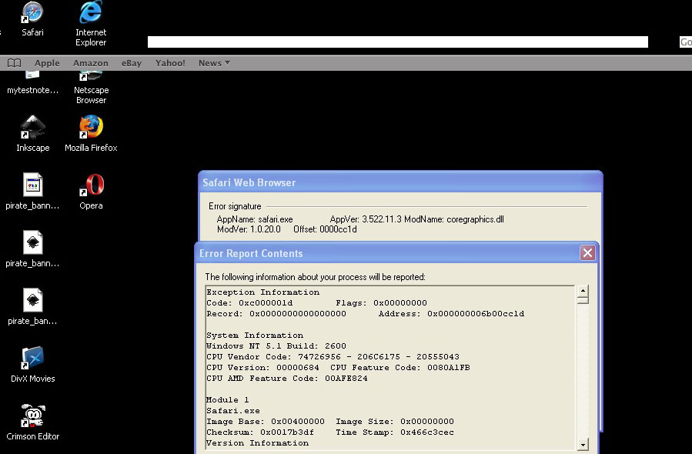
Task: Click the 'CPU Vendor Code' line
Action: 333,357
